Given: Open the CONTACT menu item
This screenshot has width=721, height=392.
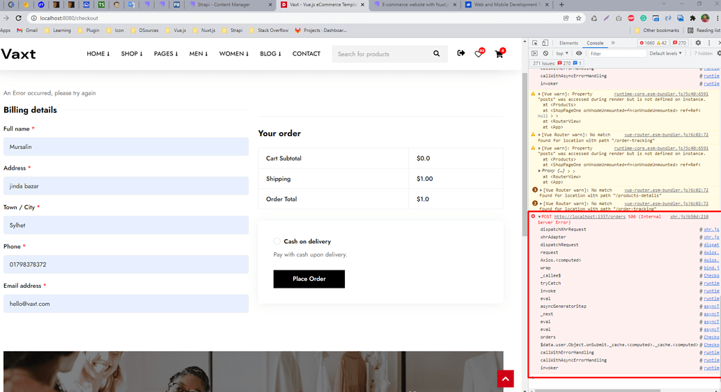Looking at the screenshot, I should [x=307, y=54].
